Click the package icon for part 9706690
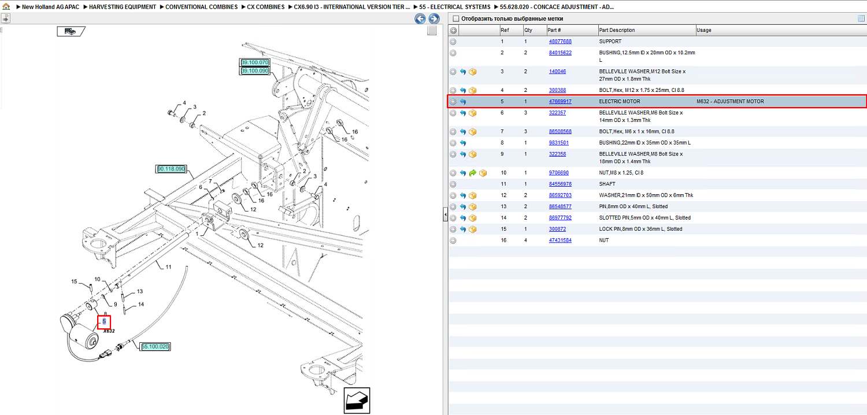This screenshot has height=415, width=867. [x=483, y=173]
